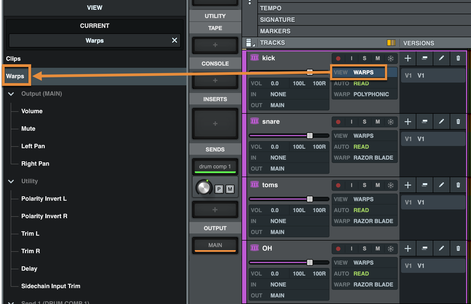Delete version with trash icon on OH track
471x304 pixels.
click(x=458, y=249)
